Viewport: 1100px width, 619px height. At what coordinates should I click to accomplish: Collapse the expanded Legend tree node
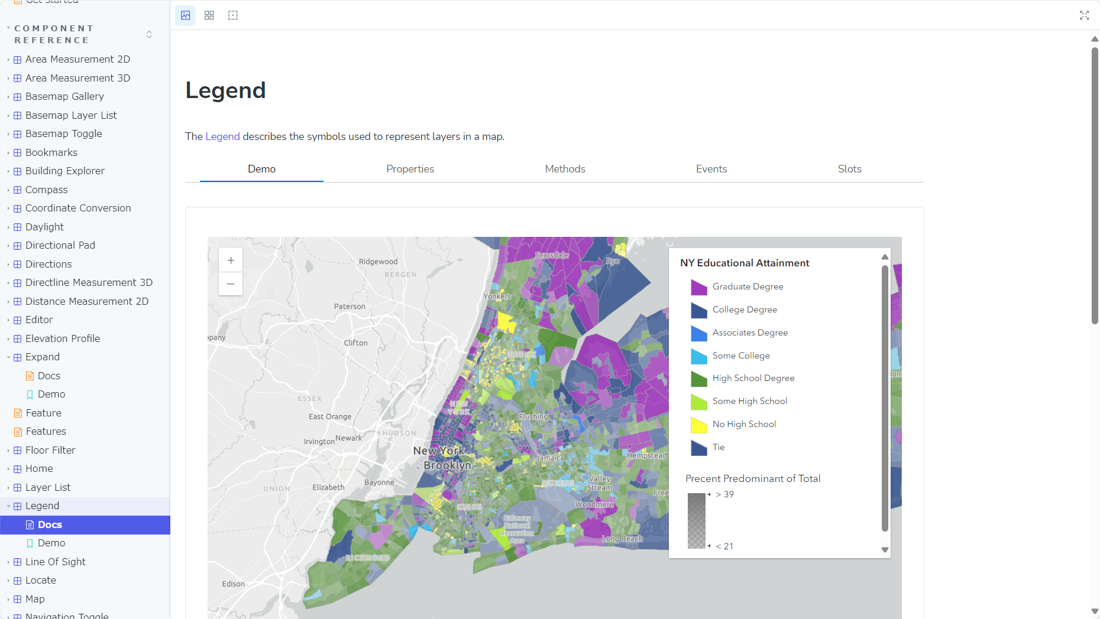coord(8,506)
